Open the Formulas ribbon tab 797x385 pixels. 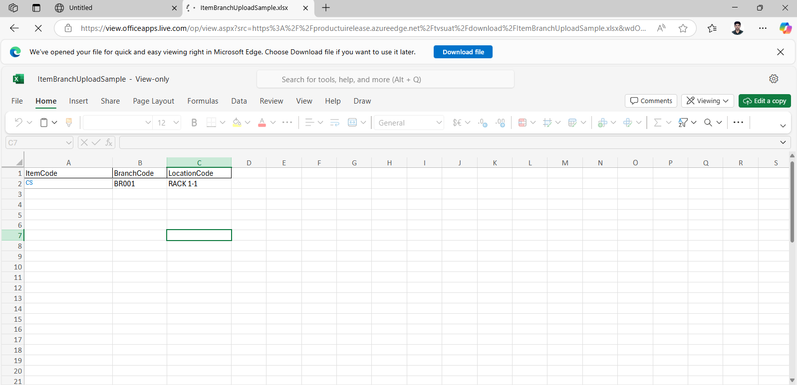coord(203,101)
